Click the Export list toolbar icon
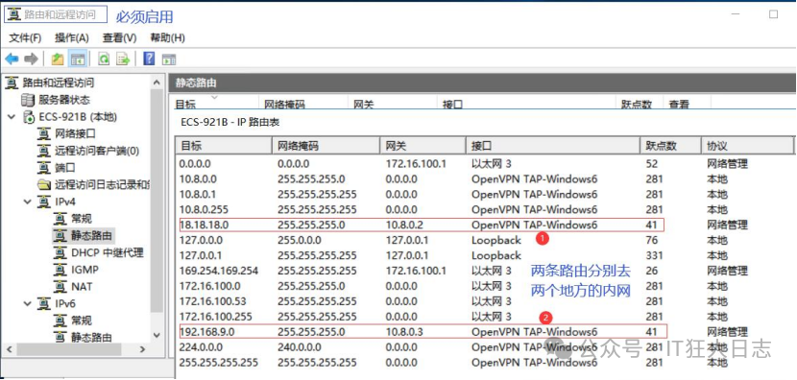The height and width of the screenshot is (380, 797). click(123, 59)
